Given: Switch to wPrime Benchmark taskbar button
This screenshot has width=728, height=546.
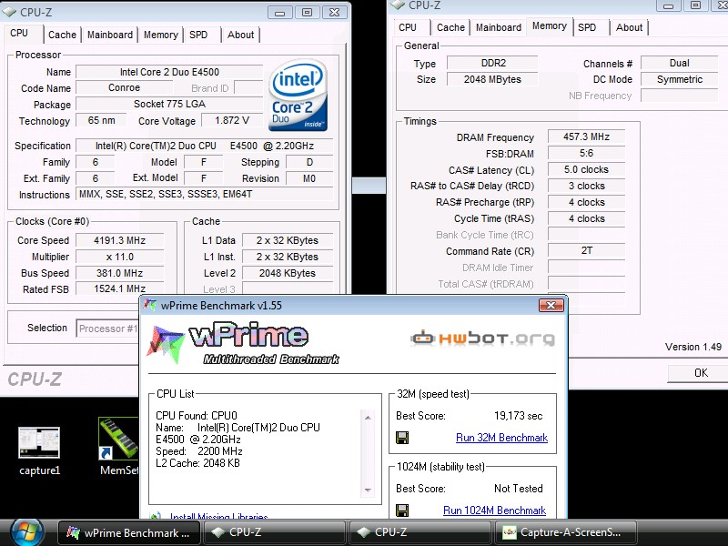Looking at the screenshot, I should coord(129,532).
